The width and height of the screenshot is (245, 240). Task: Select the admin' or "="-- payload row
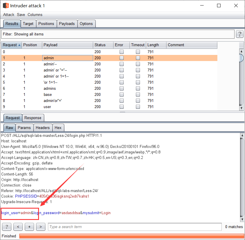click(x=109, y=70)
